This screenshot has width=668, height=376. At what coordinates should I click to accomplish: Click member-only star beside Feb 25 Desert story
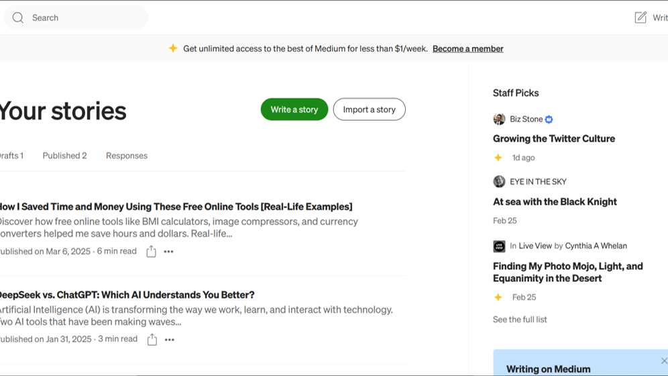pyautogui.click(x=498, y=297)
